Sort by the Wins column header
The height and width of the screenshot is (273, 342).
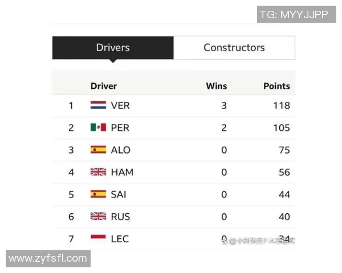[216, 86]
